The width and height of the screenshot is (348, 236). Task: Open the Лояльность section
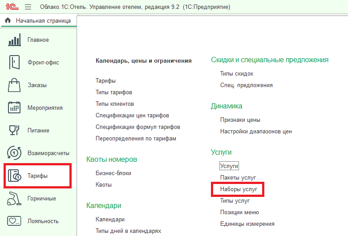(43, 221)
